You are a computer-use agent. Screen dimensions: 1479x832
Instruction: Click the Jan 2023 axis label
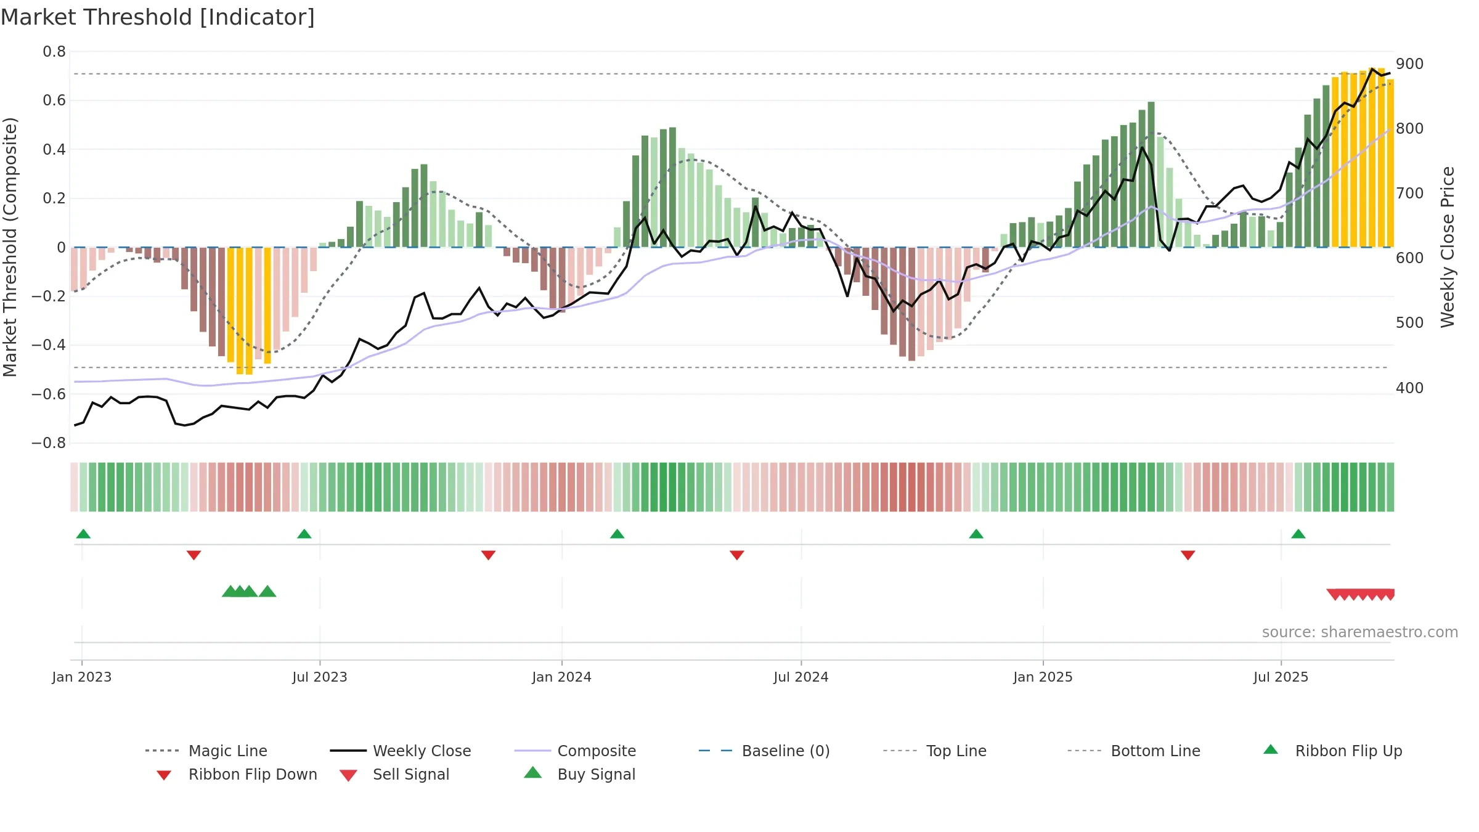point(82,677)
